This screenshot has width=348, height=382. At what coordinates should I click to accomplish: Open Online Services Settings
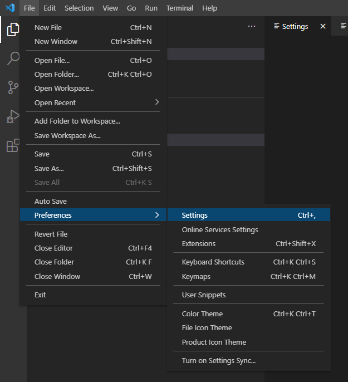249,229
